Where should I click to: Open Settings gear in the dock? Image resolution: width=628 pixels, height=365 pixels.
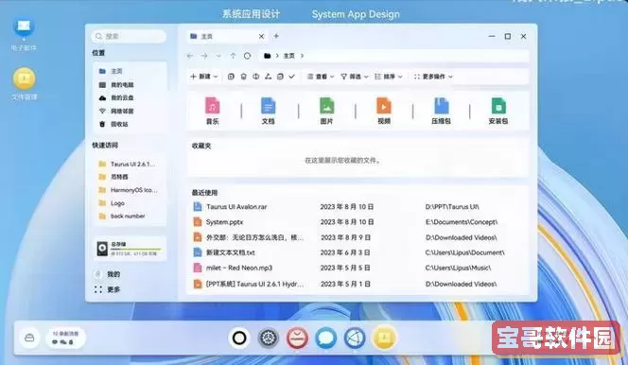(x=269, y=338)
